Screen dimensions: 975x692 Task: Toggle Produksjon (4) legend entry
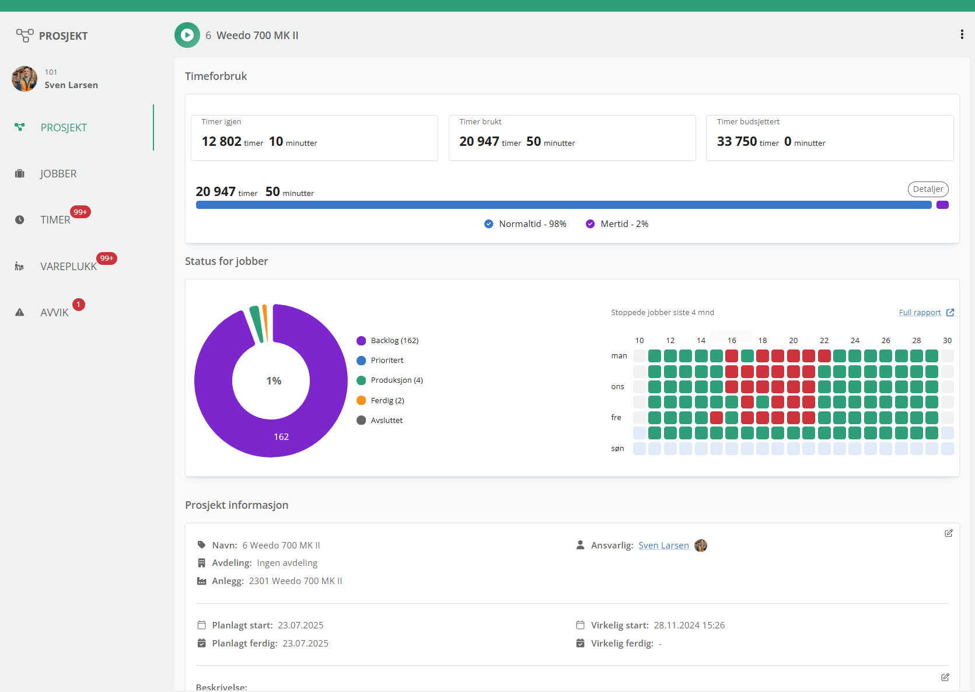coord(390,380)
